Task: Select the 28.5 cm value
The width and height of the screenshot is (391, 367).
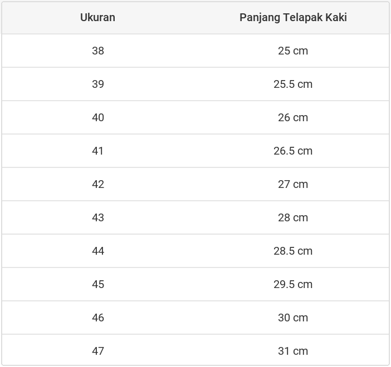Action: (293, 251)
